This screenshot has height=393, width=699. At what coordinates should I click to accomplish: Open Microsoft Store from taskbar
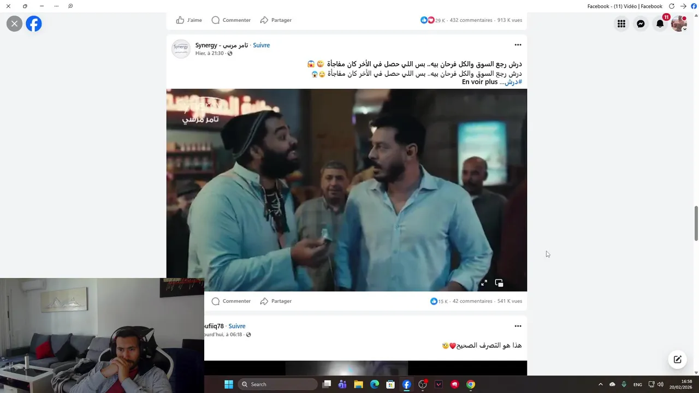(x=390, y=384)
